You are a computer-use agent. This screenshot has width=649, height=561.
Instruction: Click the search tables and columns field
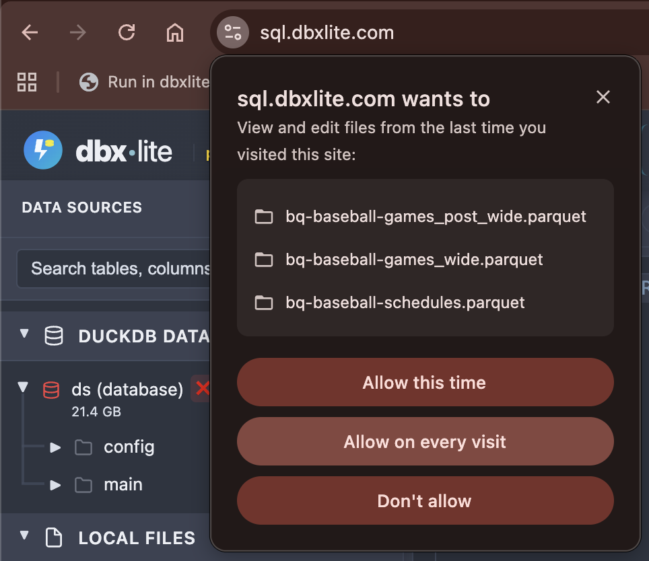114,268
